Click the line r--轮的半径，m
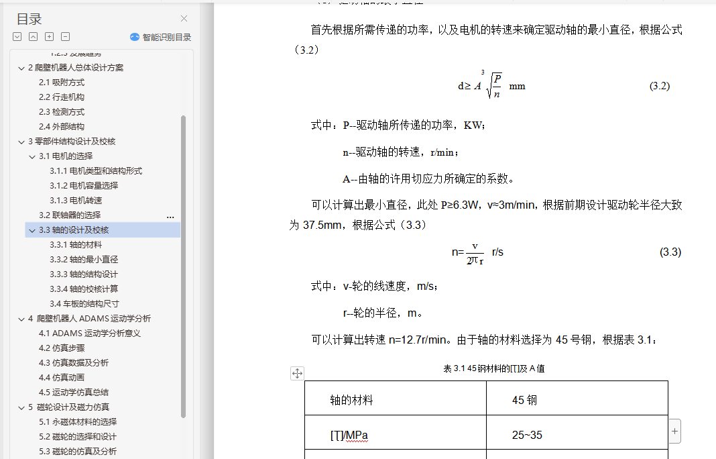Screen dimensions: 716x459 click(383, 313)
